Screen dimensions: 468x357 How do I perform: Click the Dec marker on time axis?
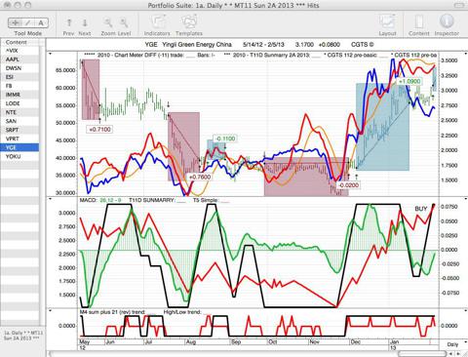356,342
